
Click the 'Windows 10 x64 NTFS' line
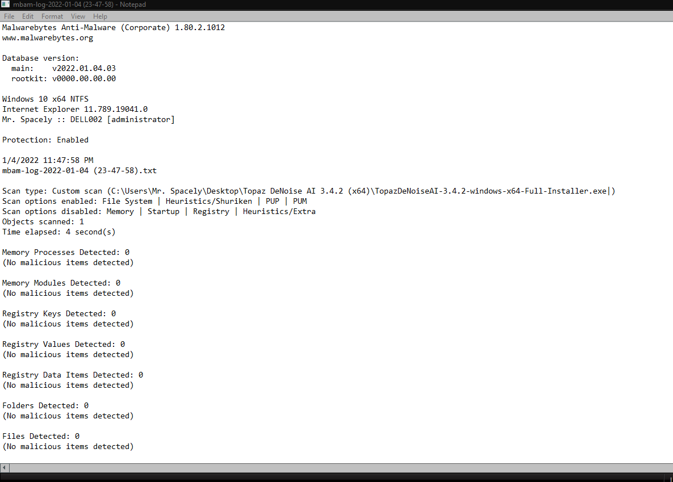[45, 99]
